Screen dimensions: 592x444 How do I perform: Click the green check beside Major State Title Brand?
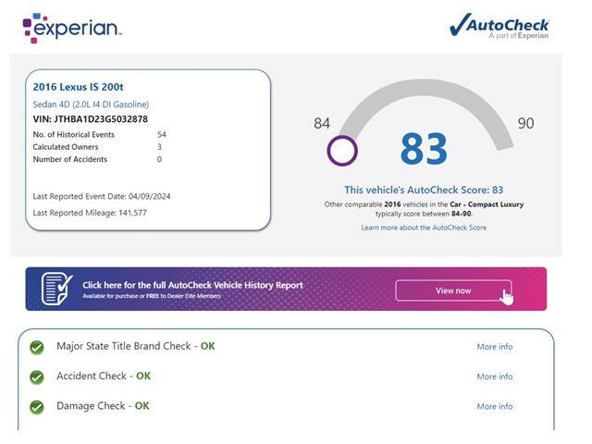tap(37, 347)
